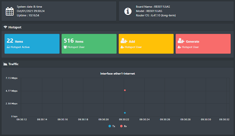Click the 09:30:28 time axis label

pyautogui.click(x=185, y=120)
